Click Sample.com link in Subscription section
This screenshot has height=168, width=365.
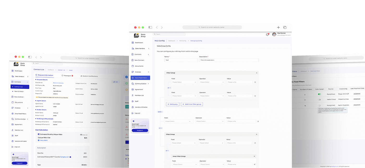pos(64,157)
